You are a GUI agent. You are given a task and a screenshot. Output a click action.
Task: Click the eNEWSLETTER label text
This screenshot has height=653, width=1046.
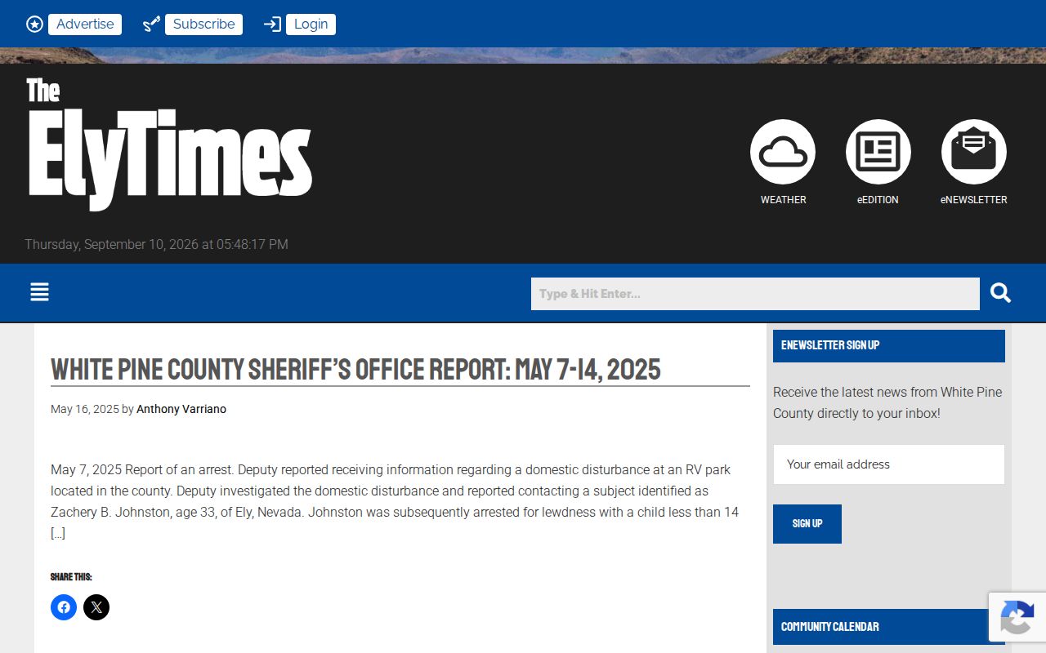[x=974, y=200]
